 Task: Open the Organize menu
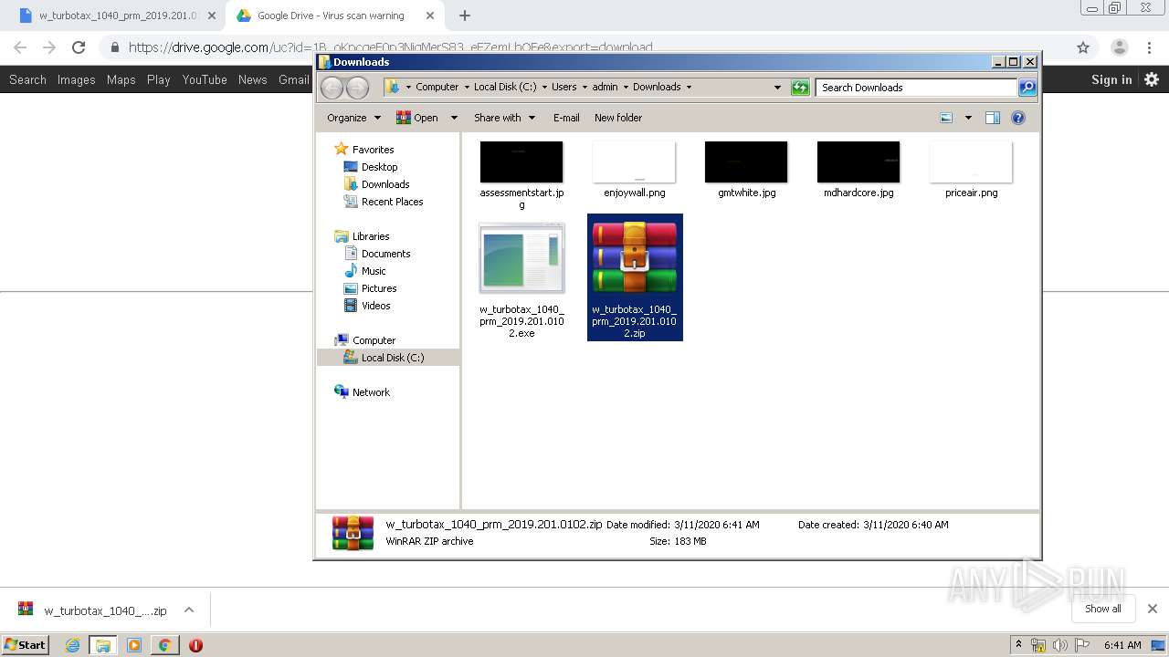pyautogui.click(x=353, y=118)
